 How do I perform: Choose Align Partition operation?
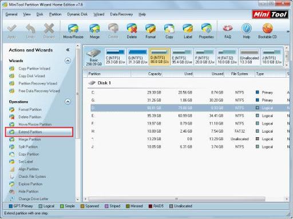29,169
